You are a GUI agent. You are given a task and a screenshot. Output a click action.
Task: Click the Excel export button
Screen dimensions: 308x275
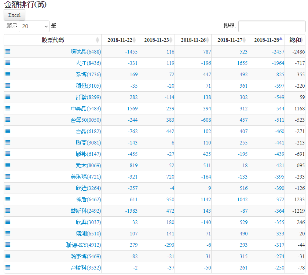(15, 15)
